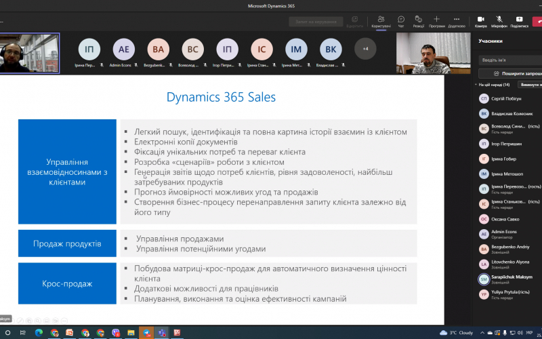The width and height of the screenshot is (542, 339).
Task: Click the Поділитися share screen button
Action: tap(519, 22)
